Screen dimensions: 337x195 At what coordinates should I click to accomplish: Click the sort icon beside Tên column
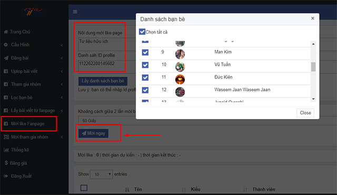coord(127,190)
